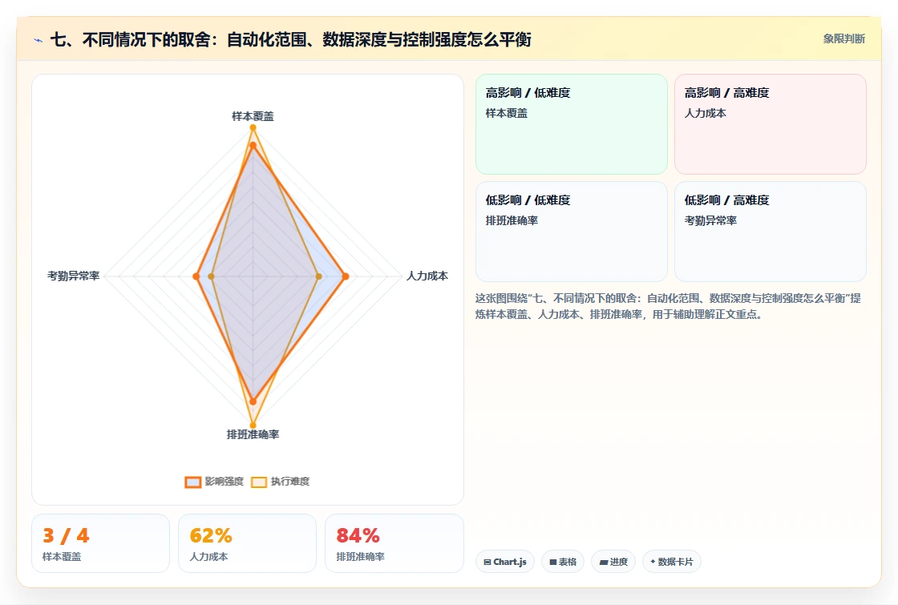Click the yellow top data point of 样本覆盖
This screenshot has height=605, width=898.
253,127
